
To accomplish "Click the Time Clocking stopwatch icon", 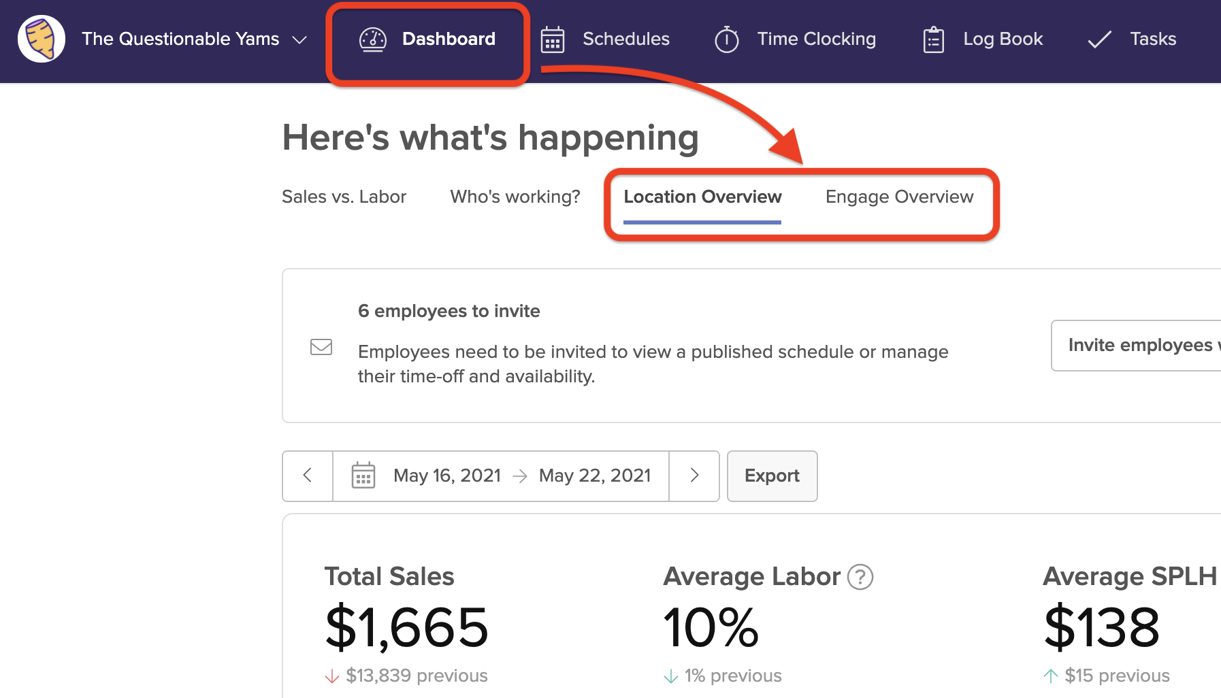I will (x=726, y=39).
